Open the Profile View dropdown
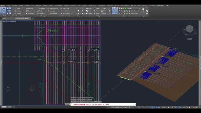The width and height of the screenshot is (201, 113). pyautogui.click(x=66, y=8)
